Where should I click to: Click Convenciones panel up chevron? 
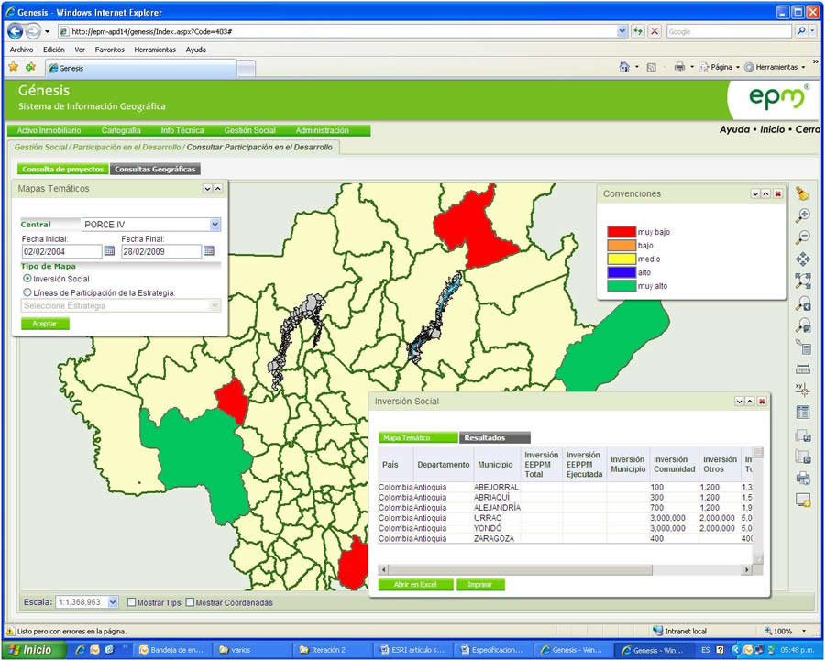tap(766, 194)
